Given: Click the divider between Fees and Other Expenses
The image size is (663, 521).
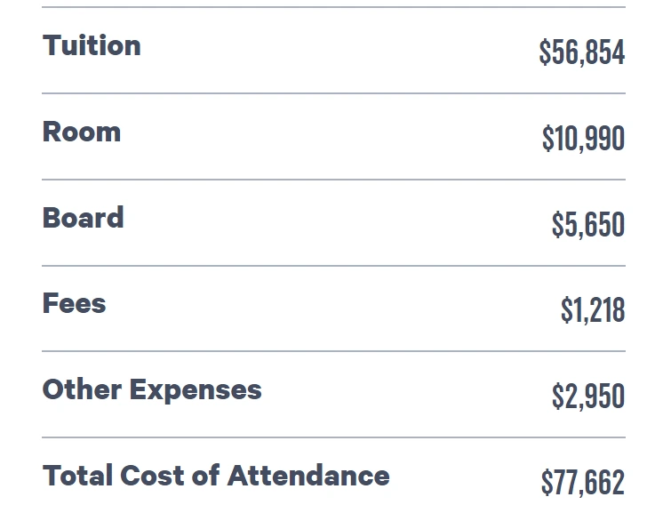Looking at the screenshot, I should (x=333, y=351).
